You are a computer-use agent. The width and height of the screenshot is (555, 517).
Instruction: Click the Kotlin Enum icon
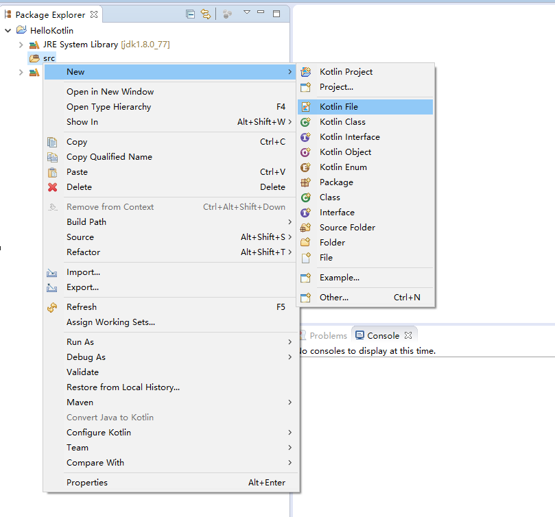306,167
